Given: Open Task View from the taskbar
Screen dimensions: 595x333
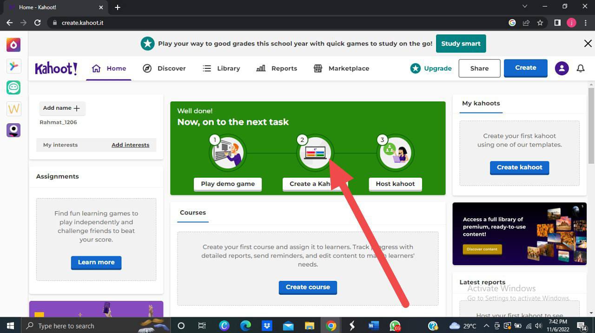Looking at the screenshot, I should 202,326.
